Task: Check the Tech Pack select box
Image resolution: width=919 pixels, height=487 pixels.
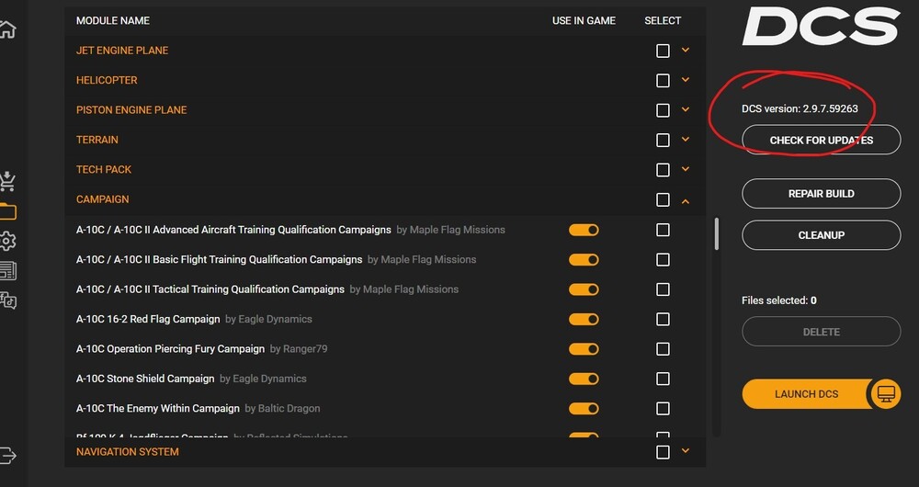Action: click(663, 170)
